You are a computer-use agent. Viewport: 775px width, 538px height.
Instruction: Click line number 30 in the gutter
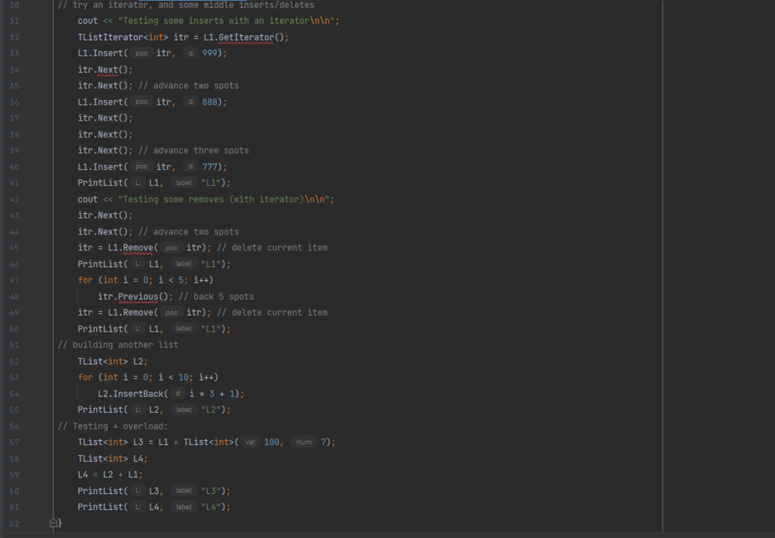[14, 5]
